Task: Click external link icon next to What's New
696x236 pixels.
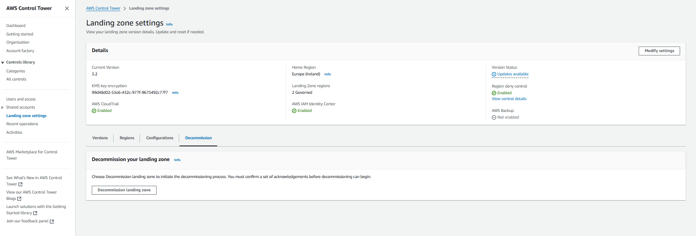Action: (20, 184)
